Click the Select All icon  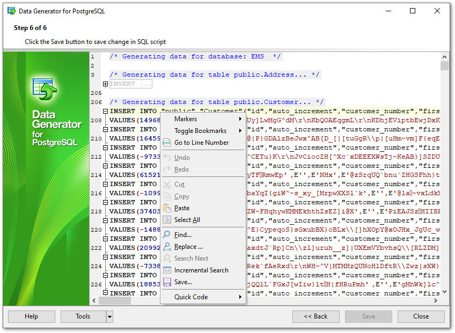[167, 220]
